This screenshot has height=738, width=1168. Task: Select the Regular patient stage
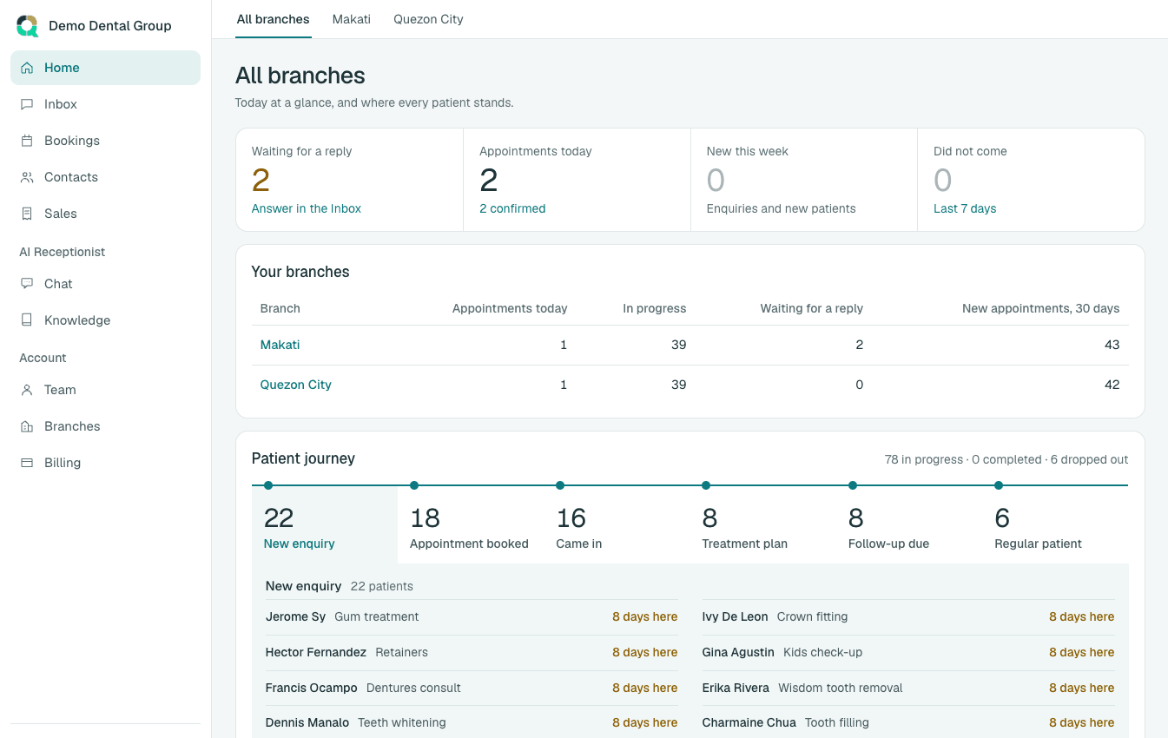click(x=1055, y=524)
